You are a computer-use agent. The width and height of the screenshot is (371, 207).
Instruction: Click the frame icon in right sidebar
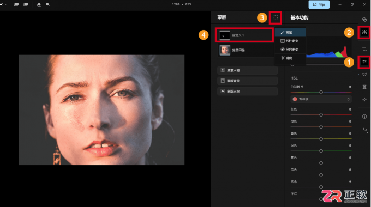click(x=364, y=87)
